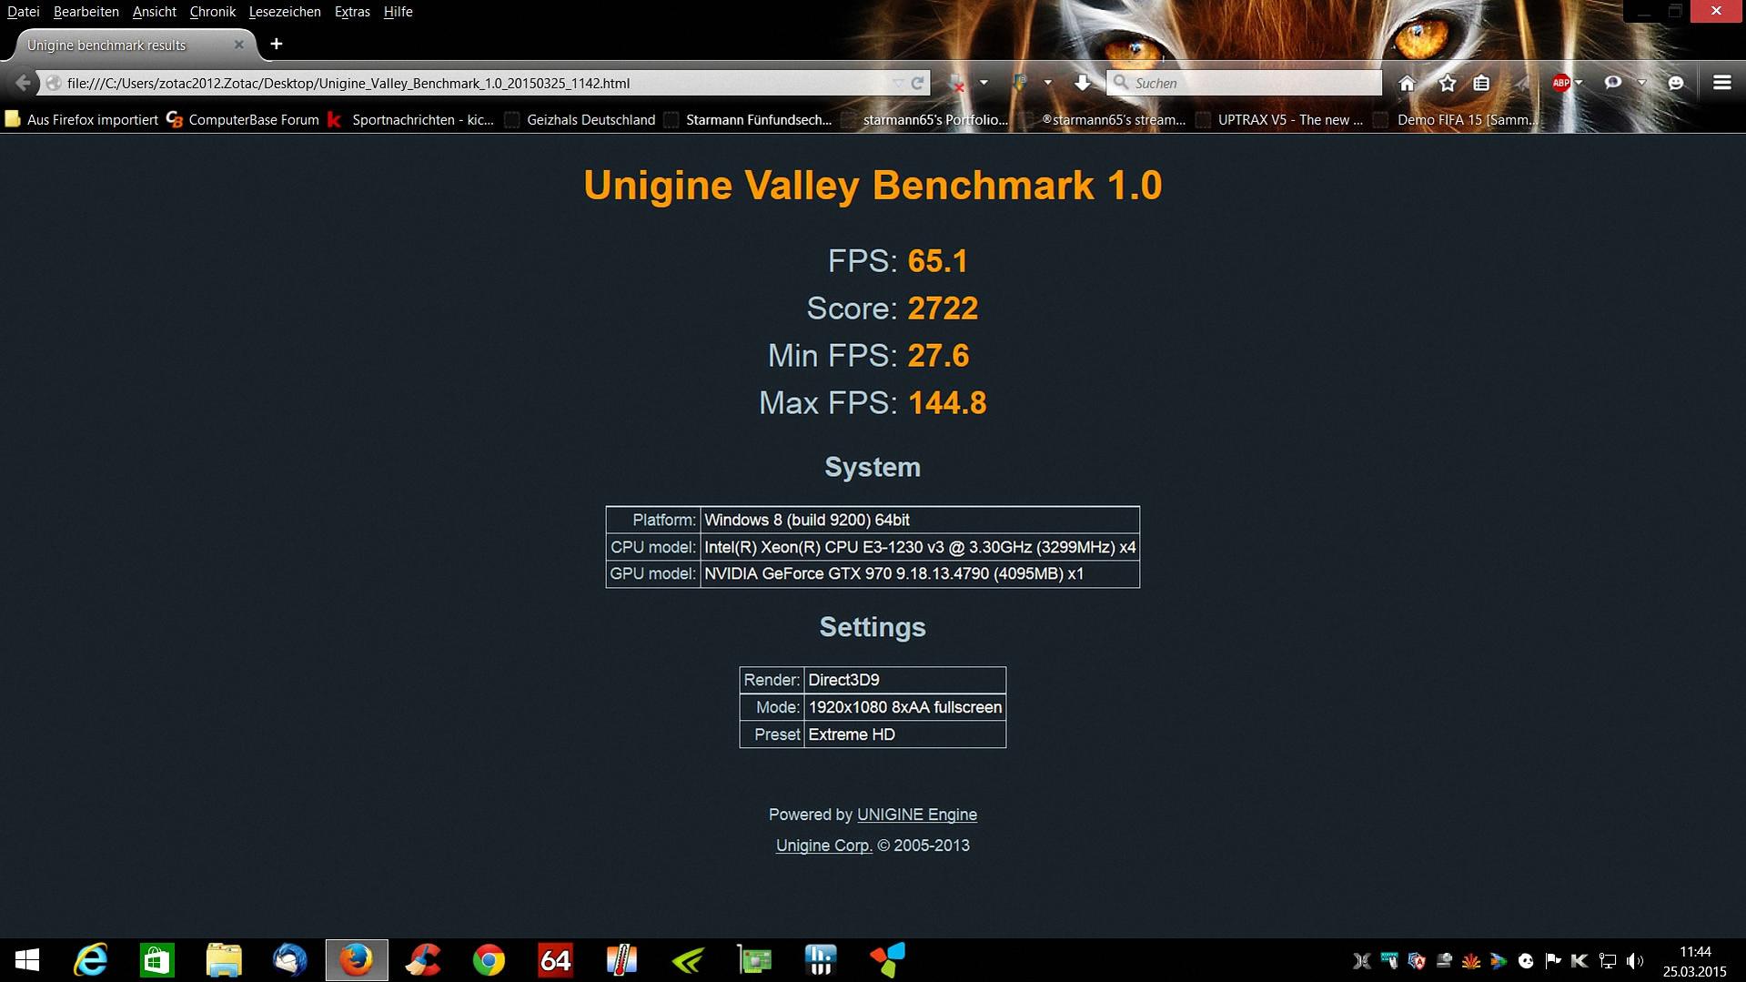Open the chat speech-bubble toolbar icon
The width and height of the screenshot is (1746, 982).
pyautogui.click(x=1612, y=83)
